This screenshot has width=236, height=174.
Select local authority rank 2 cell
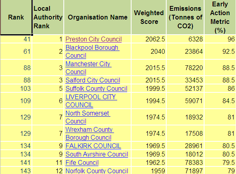point(48,52)
